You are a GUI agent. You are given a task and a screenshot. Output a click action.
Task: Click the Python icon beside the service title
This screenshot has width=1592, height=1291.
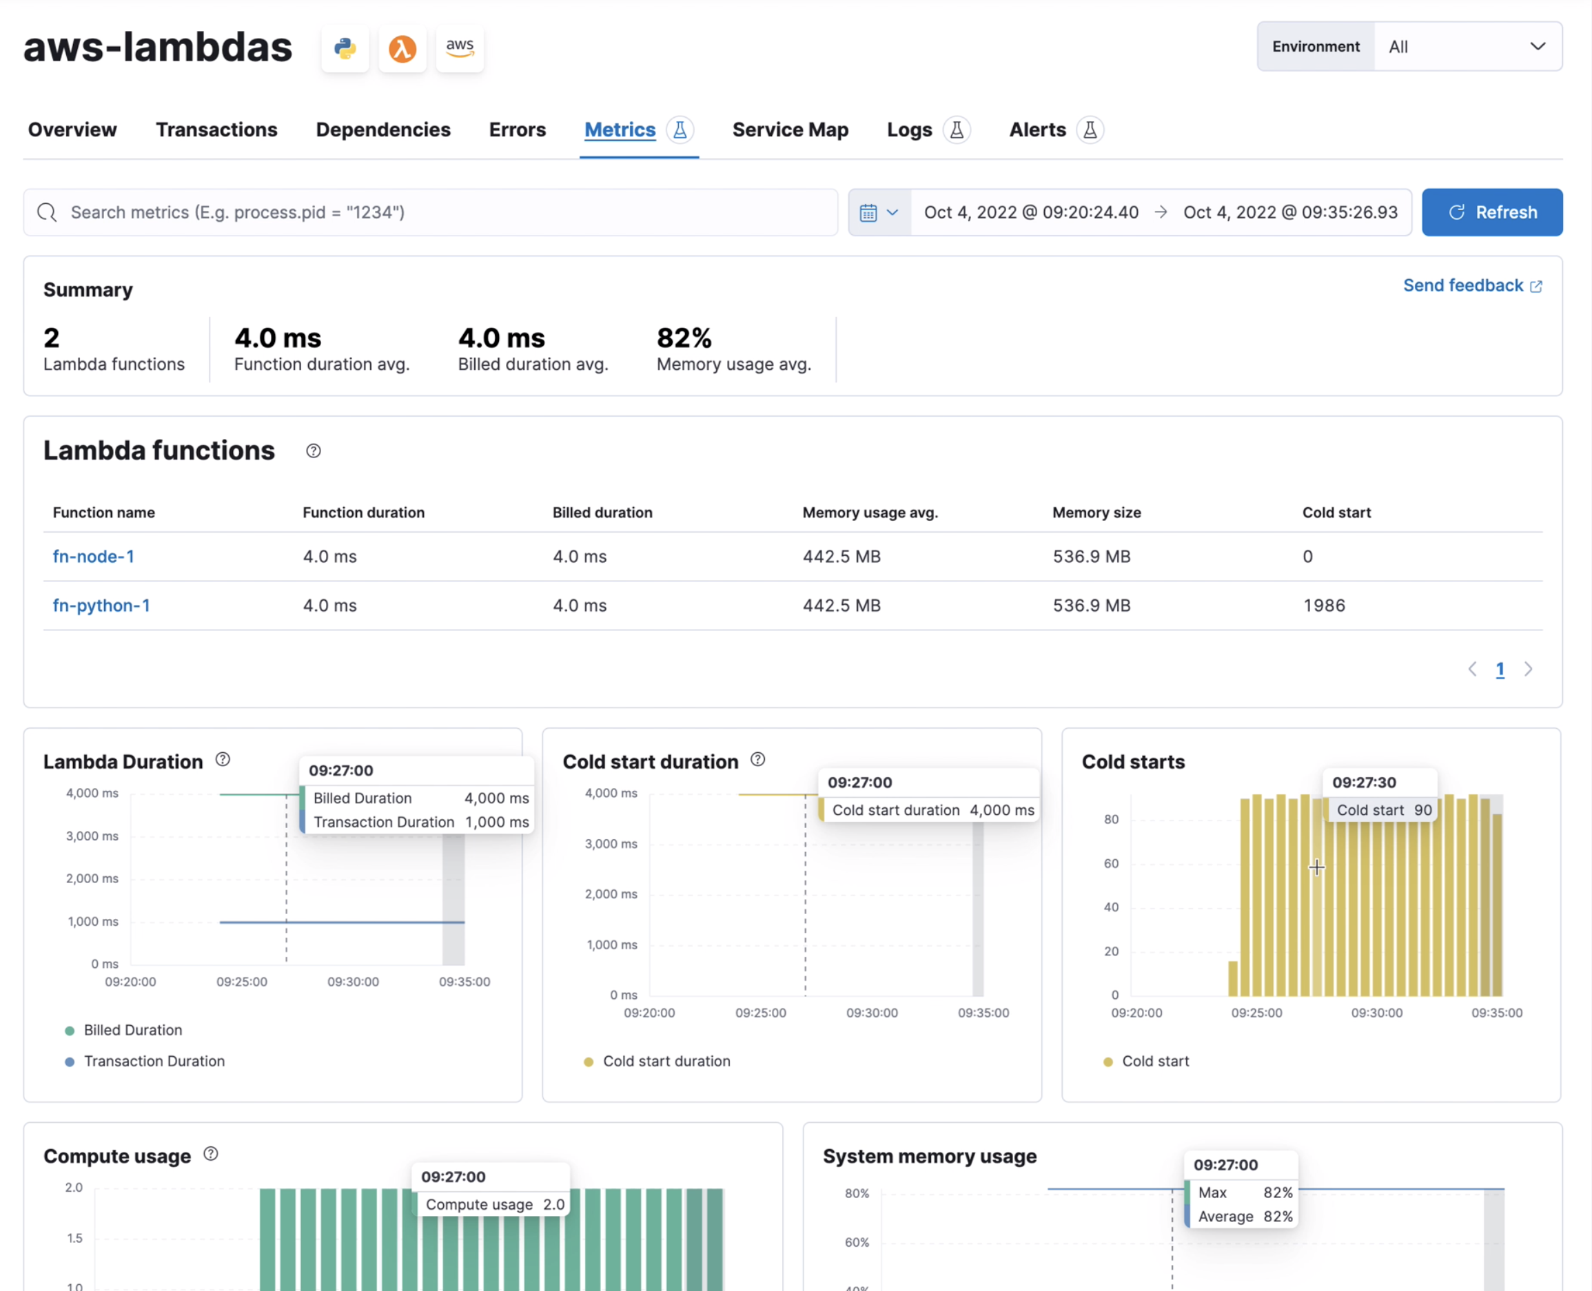[345, 48]
